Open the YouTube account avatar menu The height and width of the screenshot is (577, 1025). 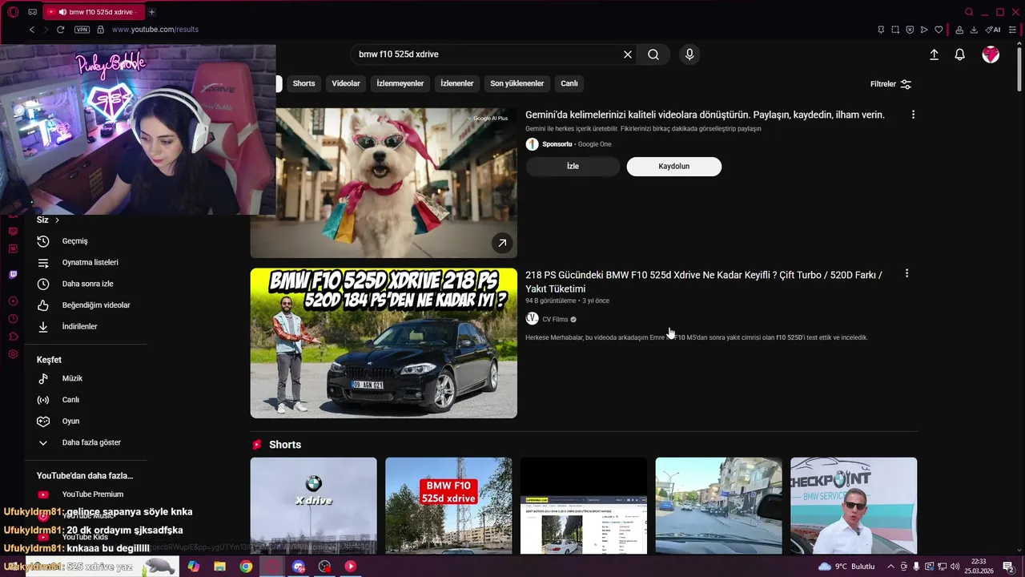(x=991, y=54)
